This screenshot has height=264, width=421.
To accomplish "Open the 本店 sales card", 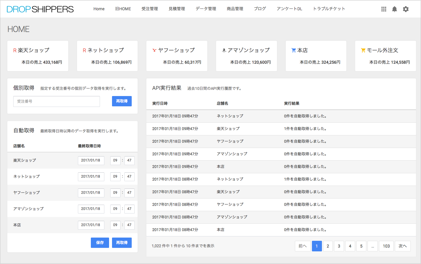I will 316,56.
